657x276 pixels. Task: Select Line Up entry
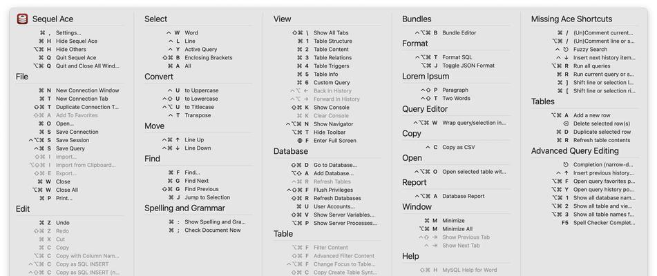[x=194, y=139]
